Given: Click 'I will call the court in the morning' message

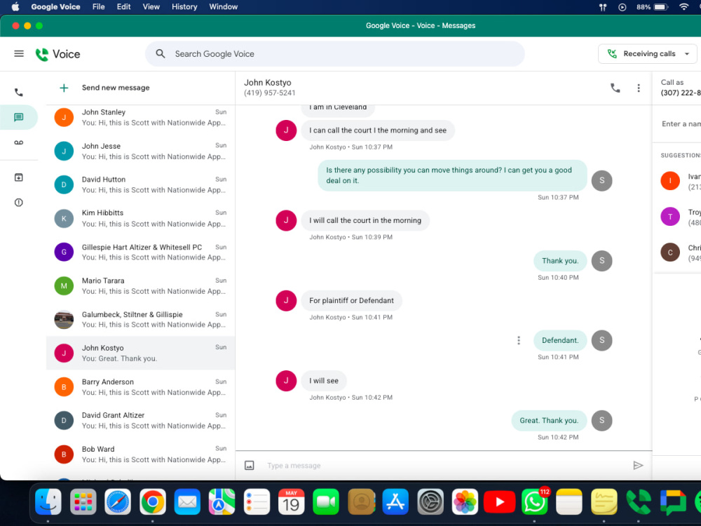Looking at the screenshot, I should pos(365,220).
